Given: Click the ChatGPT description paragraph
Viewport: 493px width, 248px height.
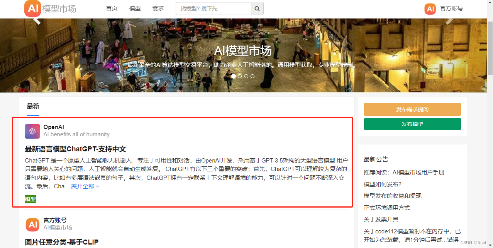Looking at the screenshot, I should (186, 173).
